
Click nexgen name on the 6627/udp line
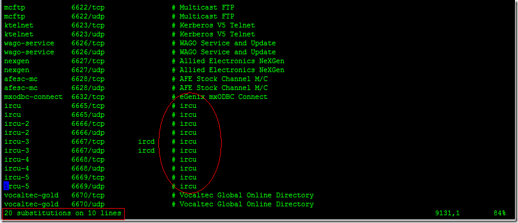point(17,70)
